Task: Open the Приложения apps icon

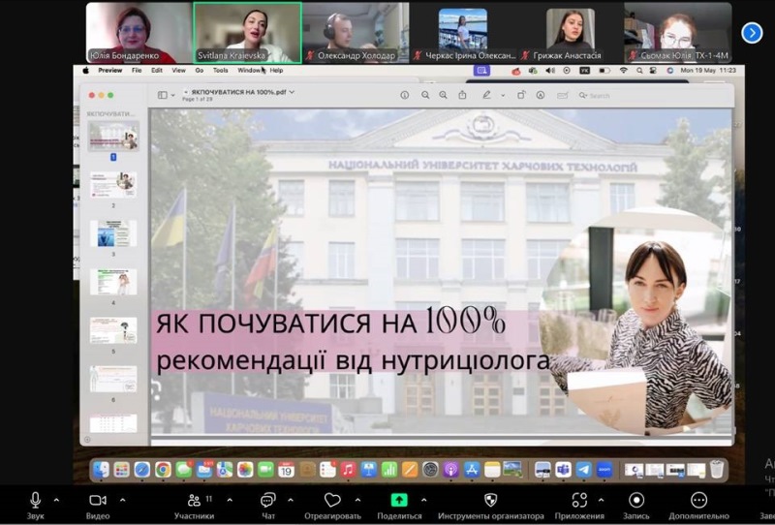Action: click(579, 501)
